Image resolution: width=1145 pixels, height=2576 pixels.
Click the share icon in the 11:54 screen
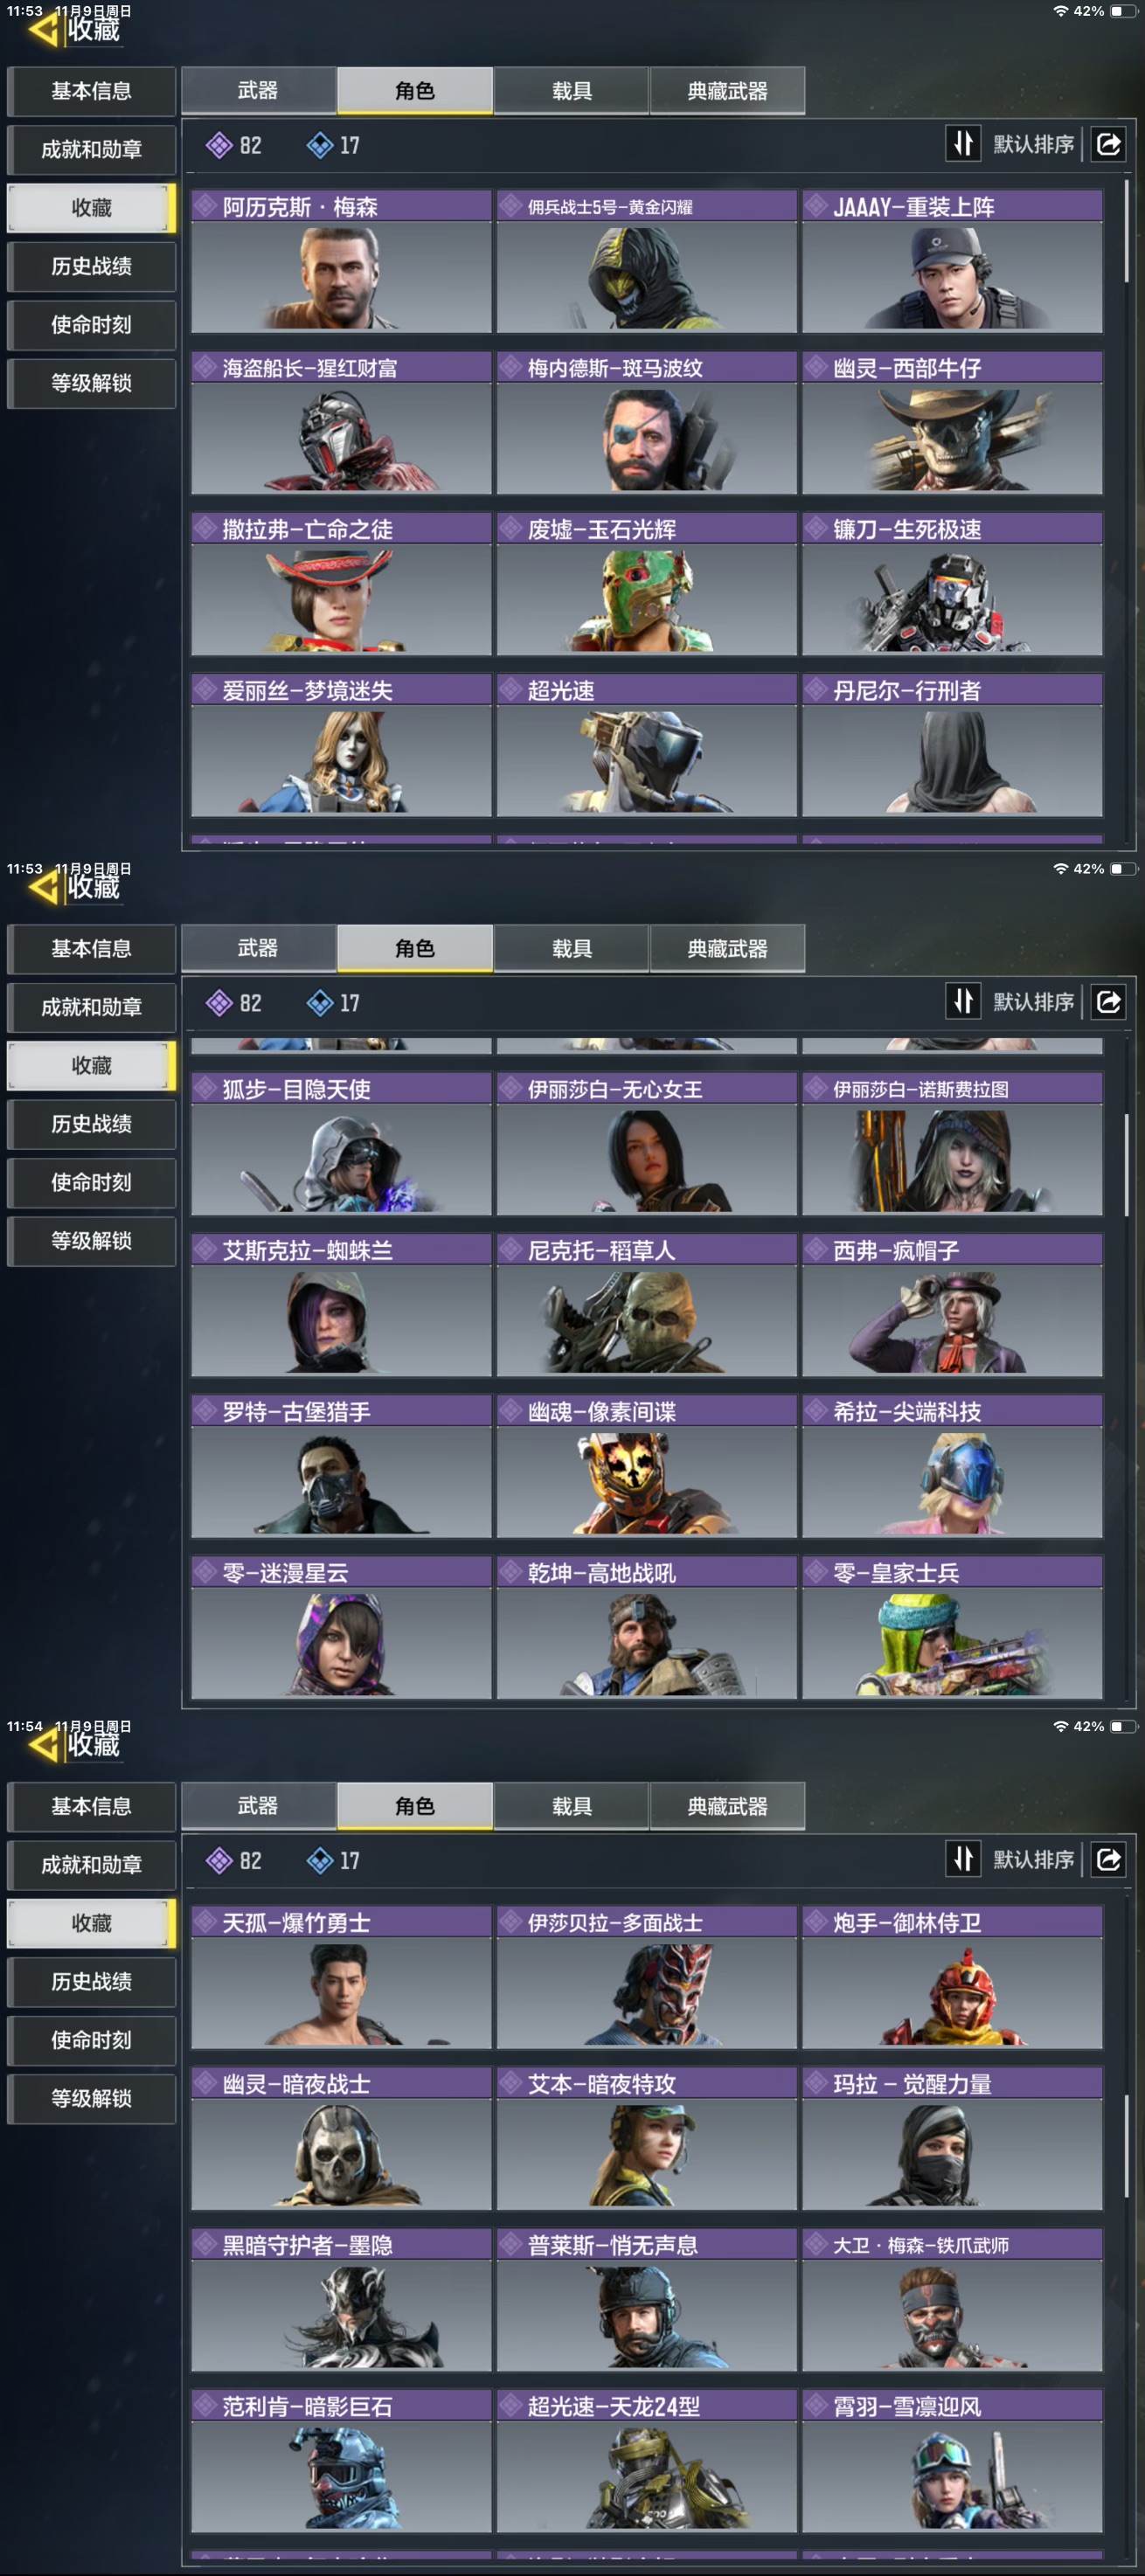(x=1109, y=1859)
